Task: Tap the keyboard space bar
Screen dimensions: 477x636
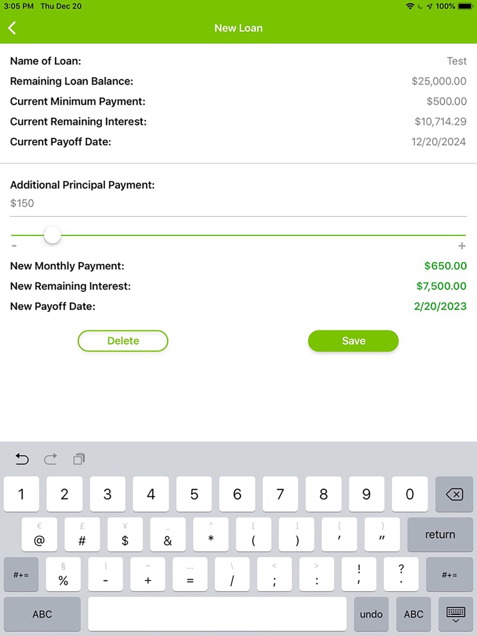Action: coord(218,614)
